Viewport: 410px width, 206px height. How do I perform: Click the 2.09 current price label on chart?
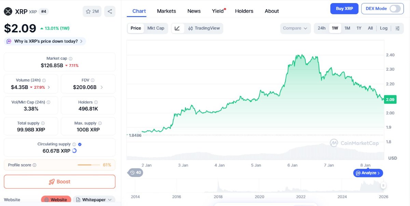(390, 100)
